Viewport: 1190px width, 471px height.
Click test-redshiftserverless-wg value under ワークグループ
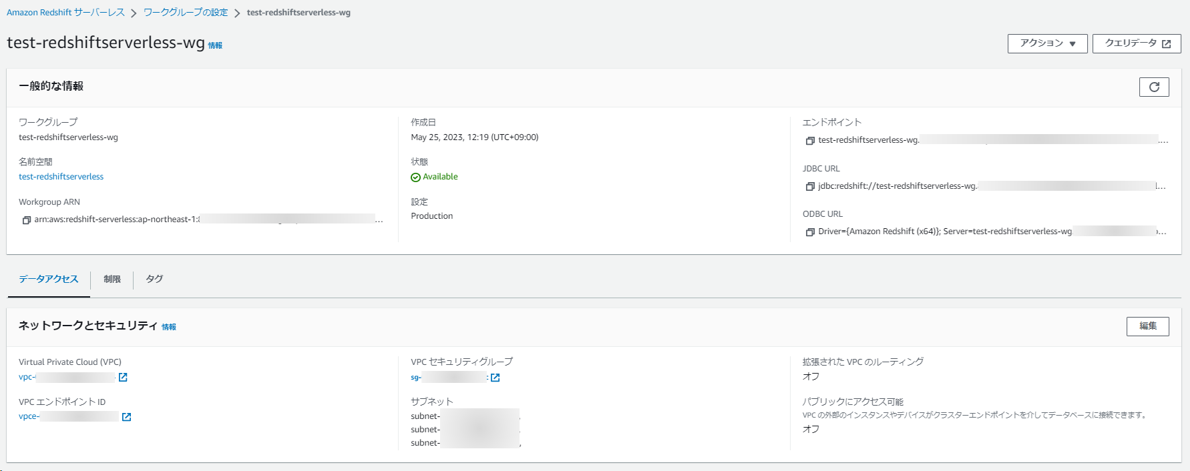point(68,137)
